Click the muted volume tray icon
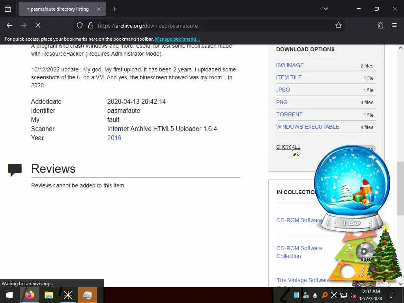The height and width of the screenshot is (303, 404). tap(353, 295)
